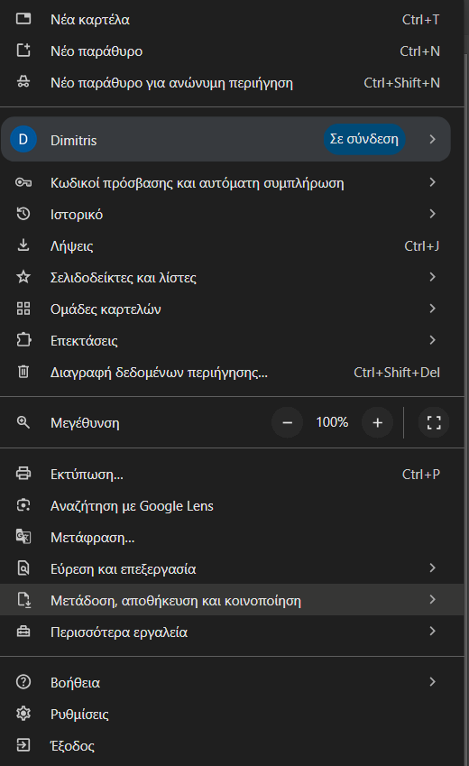
Task: Click the Σε σύνδεση sync button
Action: 364,139
